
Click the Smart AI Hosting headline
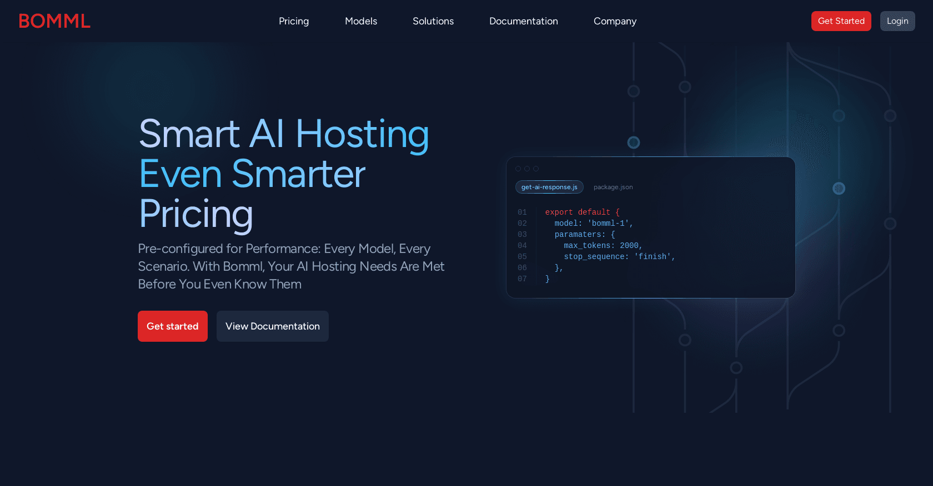click(284, 134)
